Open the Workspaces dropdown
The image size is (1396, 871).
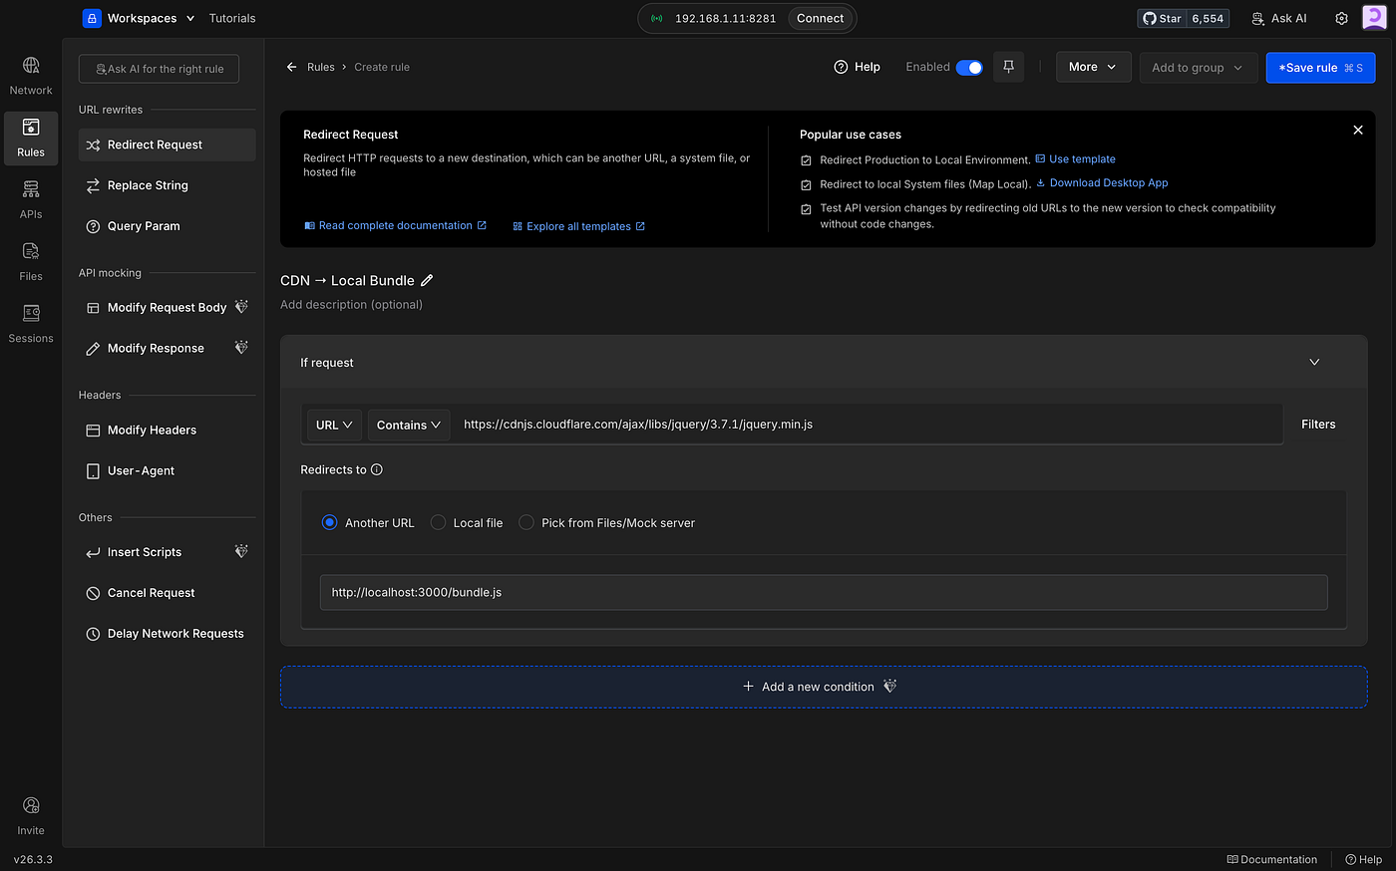(140, 18)
